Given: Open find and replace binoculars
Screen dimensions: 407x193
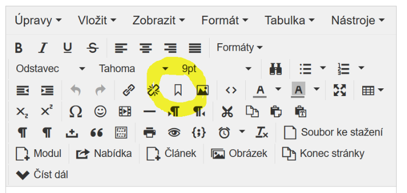Looking at the screenshot, I should click(x=276, y=69).
